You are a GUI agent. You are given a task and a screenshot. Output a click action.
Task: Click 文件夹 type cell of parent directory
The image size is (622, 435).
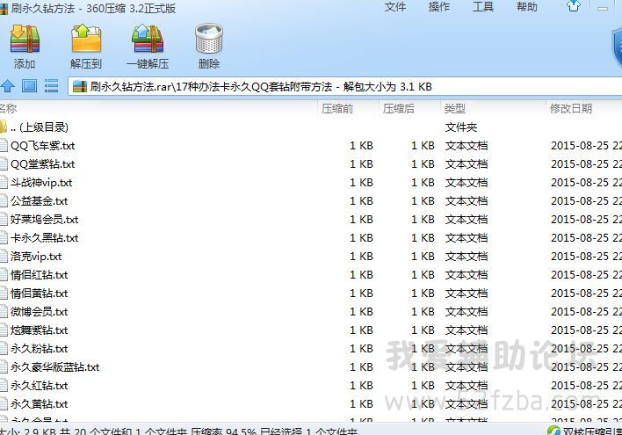[461, 127]
